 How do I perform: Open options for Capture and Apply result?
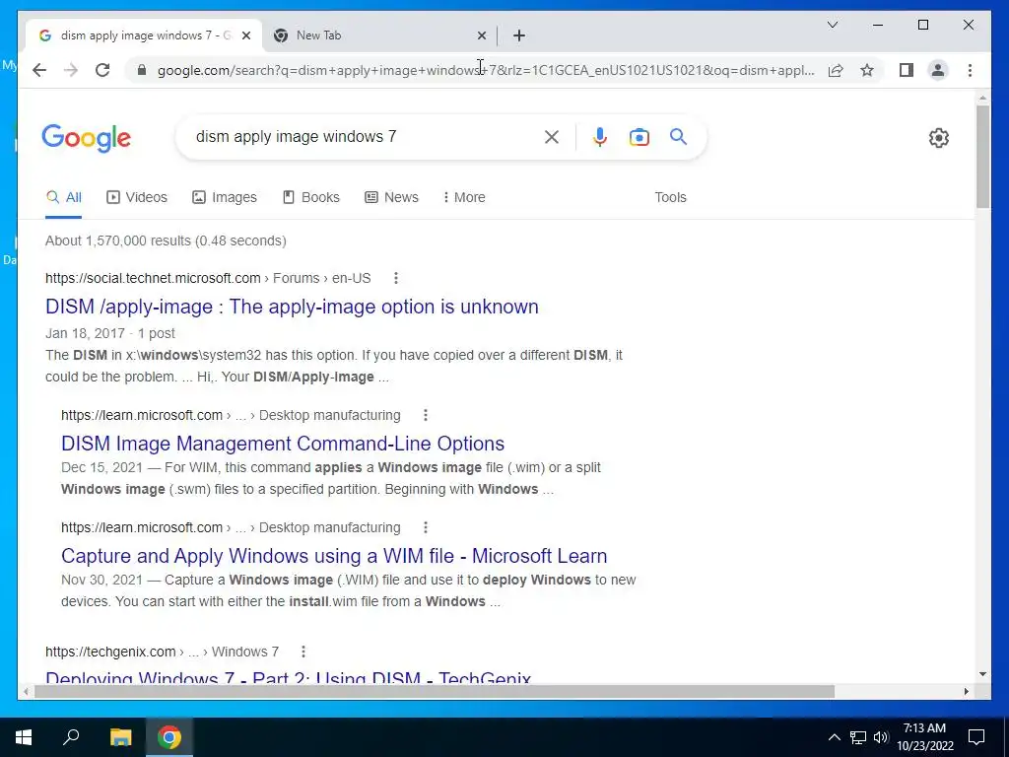point(426,528)
